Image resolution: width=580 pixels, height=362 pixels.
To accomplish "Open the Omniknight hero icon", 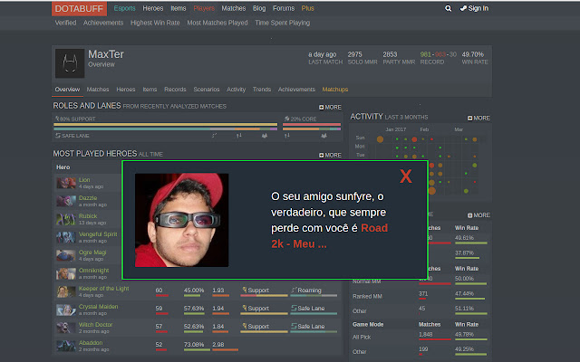I will [66, 273].
